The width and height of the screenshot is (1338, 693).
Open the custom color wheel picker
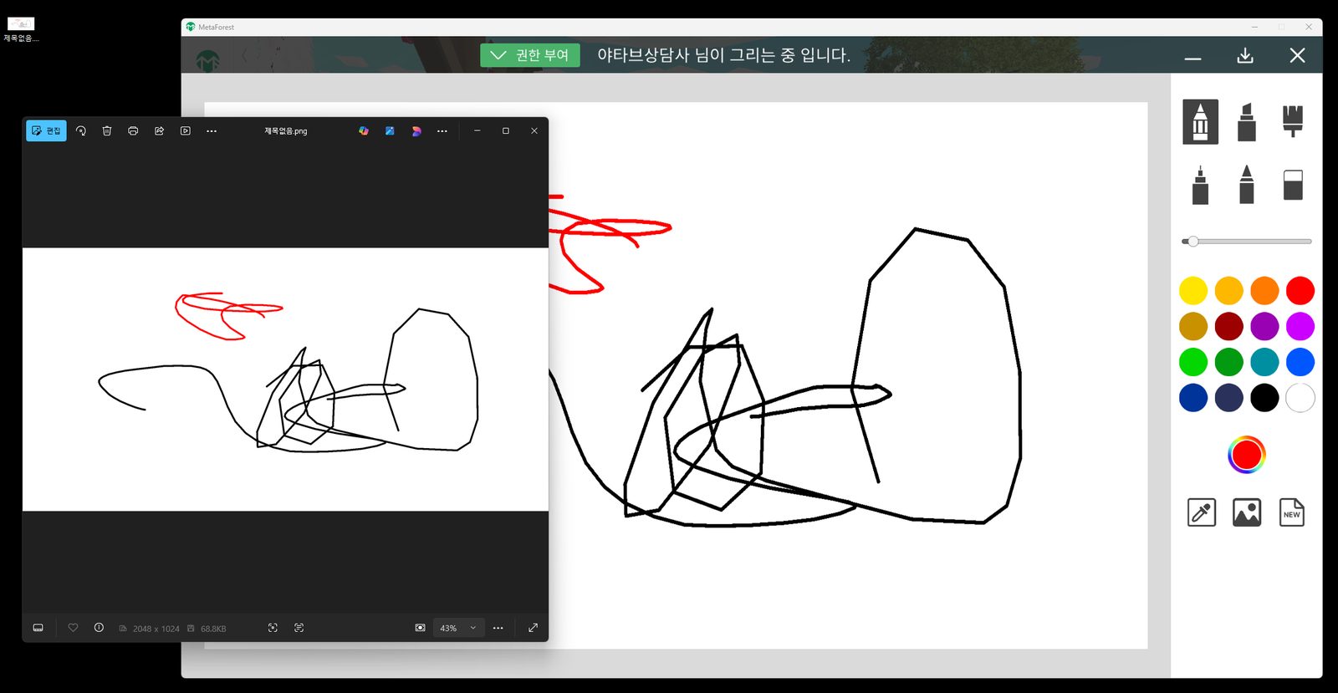1247,455
